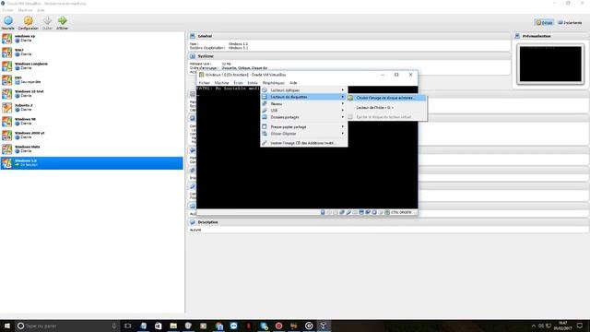Click the shared folders icon in the menu
The height and width of the screenshot is (332, 590).
tap(265, 117)
